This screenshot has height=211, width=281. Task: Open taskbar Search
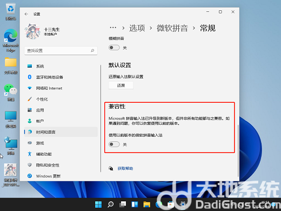pyautogui.click(x=110, y=205)
